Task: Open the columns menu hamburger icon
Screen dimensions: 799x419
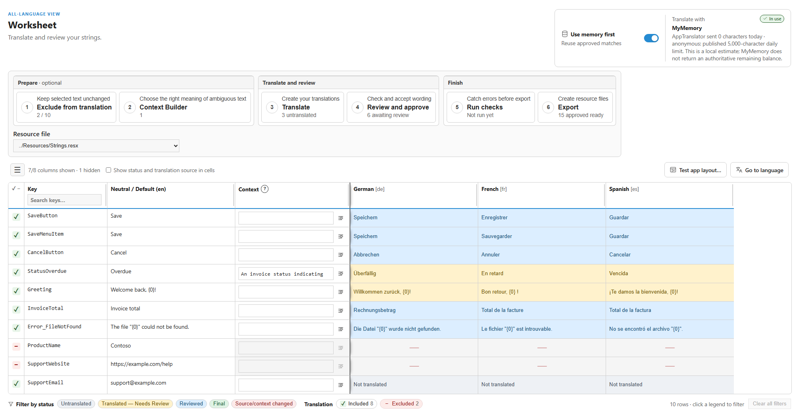Action: tap(17, 170)
